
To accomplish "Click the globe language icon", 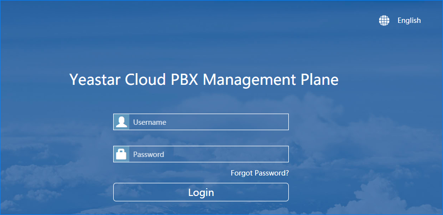I will coord(384,20).
